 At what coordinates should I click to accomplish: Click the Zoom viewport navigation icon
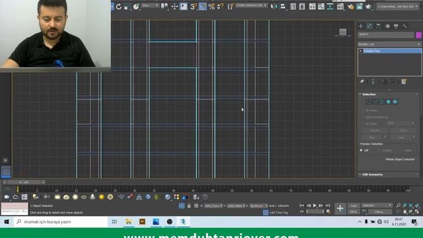pos(399,206)
